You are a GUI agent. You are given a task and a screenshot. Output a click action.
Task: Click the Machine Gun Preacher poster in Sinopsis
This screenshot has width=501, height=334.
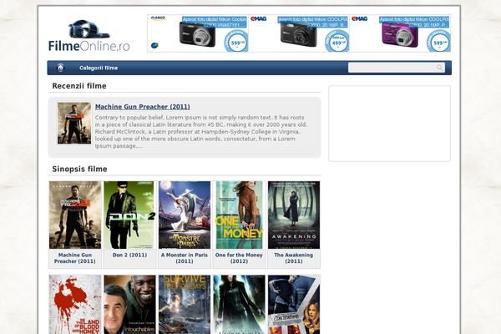75,215
